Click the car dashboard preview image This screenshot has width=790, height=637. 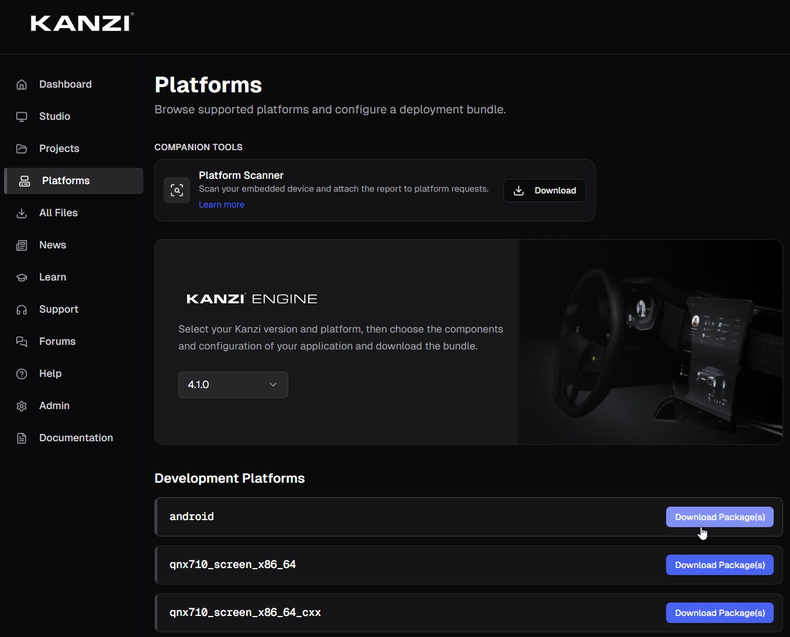[650, 342]
